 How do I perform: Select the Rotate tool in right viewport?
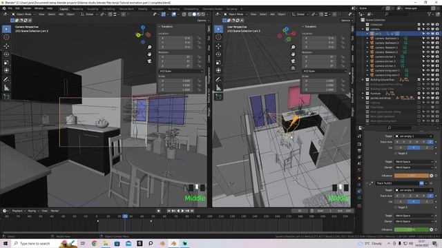click(218, 54)
